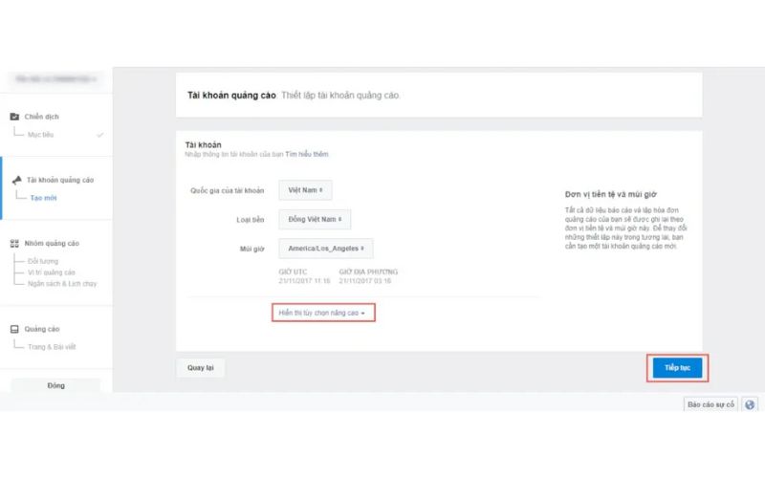765x478 pixels.
Task: Click the Tài khoản section heading
Action: [x=203, y=145]
